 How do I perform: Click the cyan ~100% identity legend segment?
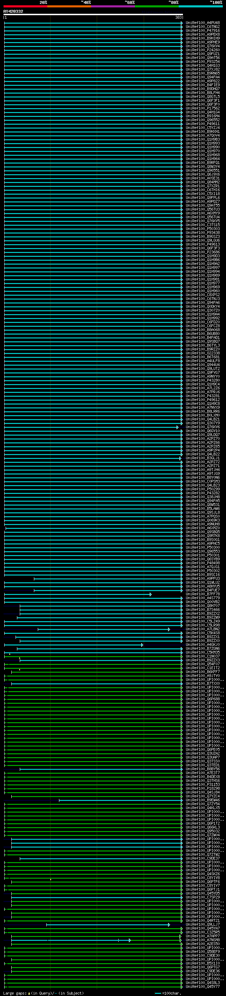[x=201, y=6]
